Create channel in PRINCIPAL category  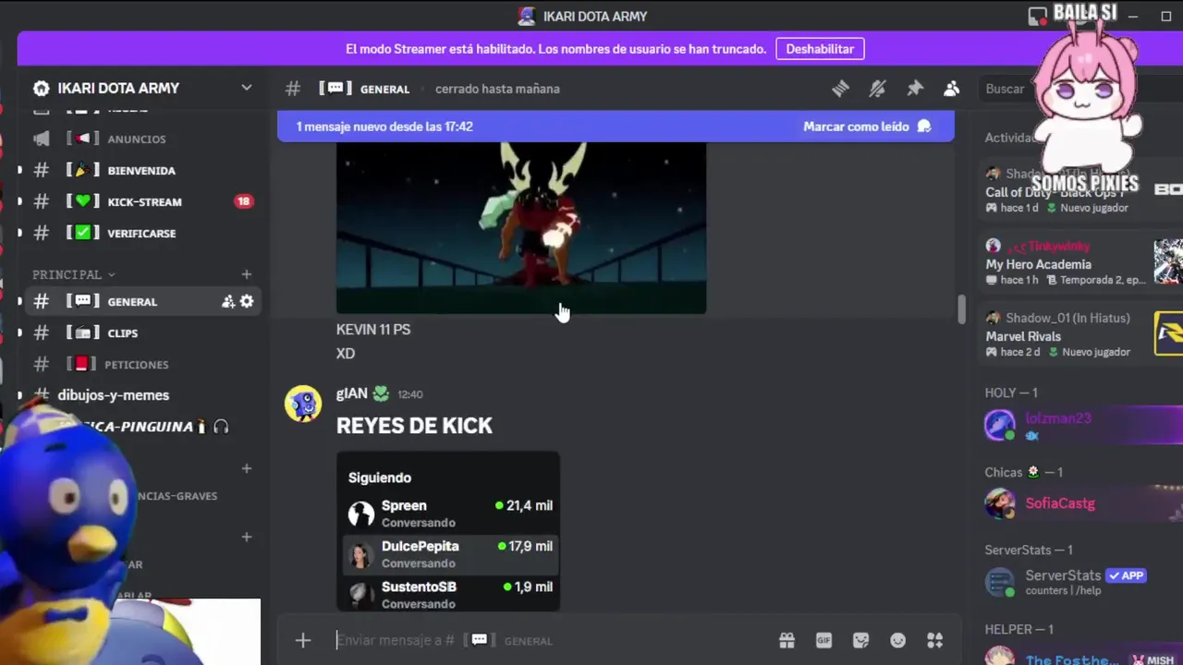(x=247, y=274)
